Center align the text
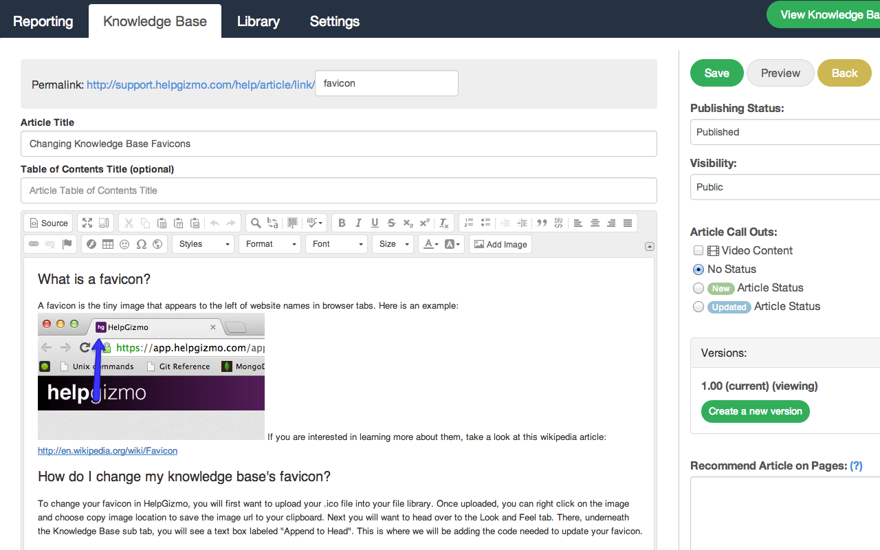The width and height of the screenshot is (880, 550). (x=595, y=223)
